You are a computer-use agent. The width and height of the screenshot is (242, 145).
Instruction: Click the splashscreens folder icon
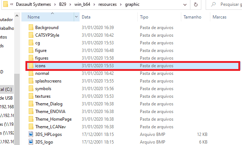point(31,81)
